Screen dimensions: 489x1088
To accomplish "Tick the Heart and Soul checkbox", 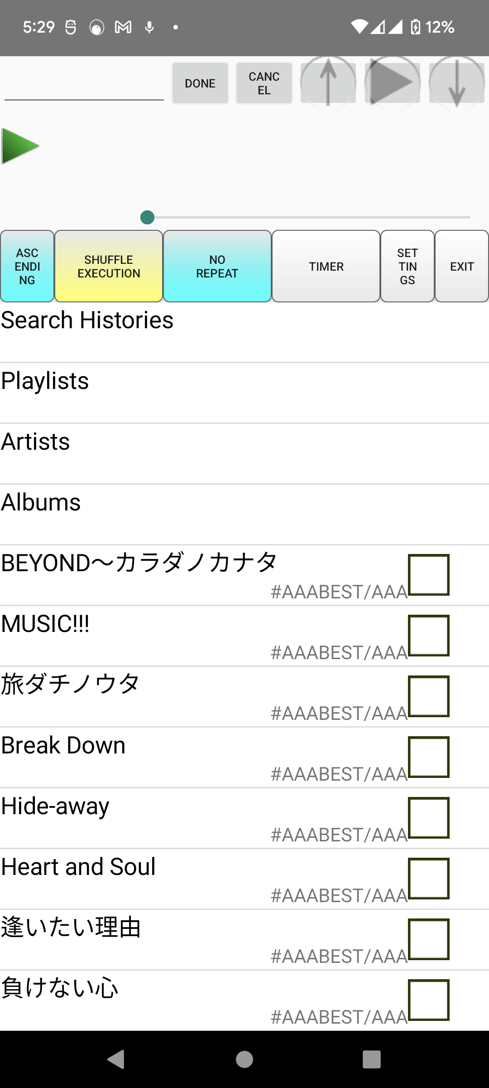I will pyautogui.click(x=429, y=879).
